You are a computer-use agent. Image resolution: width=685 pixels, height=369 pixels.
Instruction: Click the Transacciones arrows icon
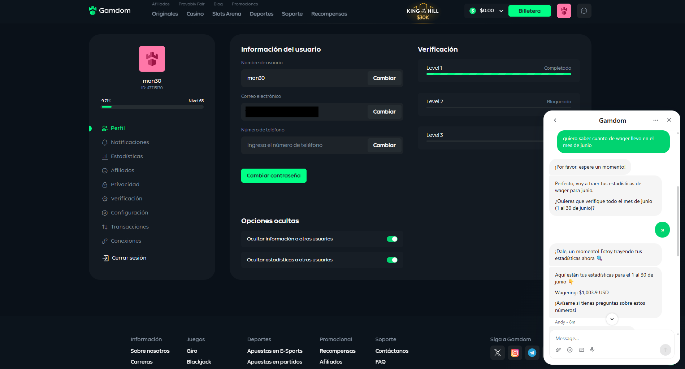coord(105,227)
